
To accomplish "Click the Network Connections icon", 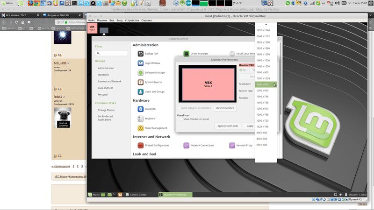I will point(186,146).
